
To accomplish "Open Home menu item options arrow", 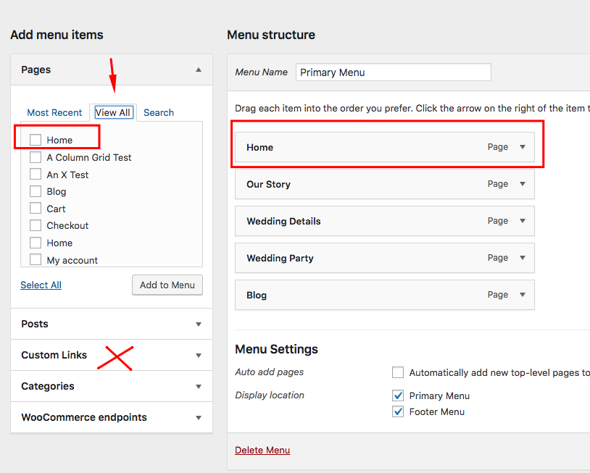I will pyautogui.click(x=523, y=147).
